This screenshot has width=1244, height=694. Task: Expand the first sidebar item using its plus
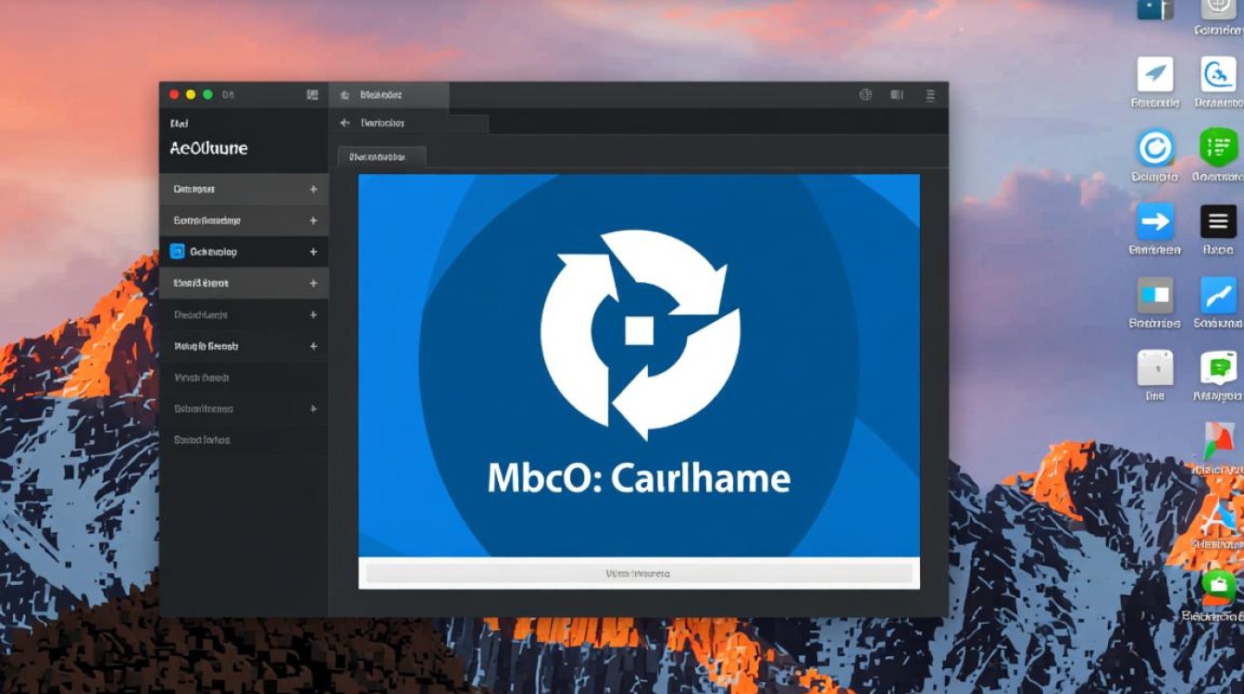[313, 189]
